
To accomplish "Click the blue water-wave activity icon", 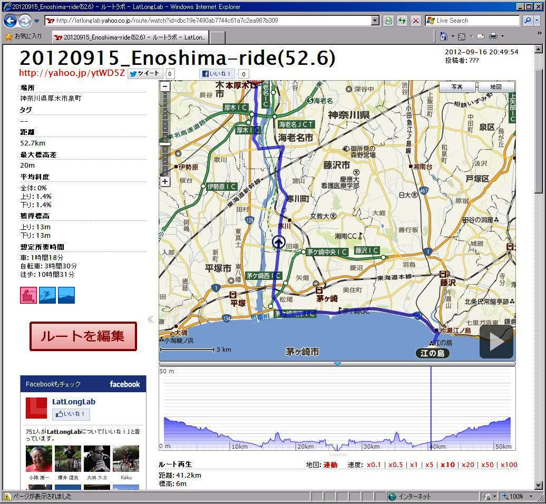I will pos(66,295).
